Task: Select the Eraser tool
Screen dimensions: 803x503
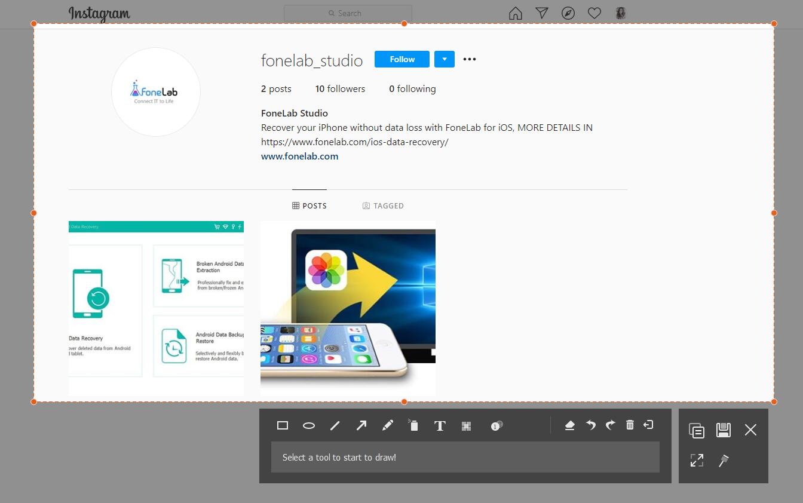Action: [x=569, y=425]
